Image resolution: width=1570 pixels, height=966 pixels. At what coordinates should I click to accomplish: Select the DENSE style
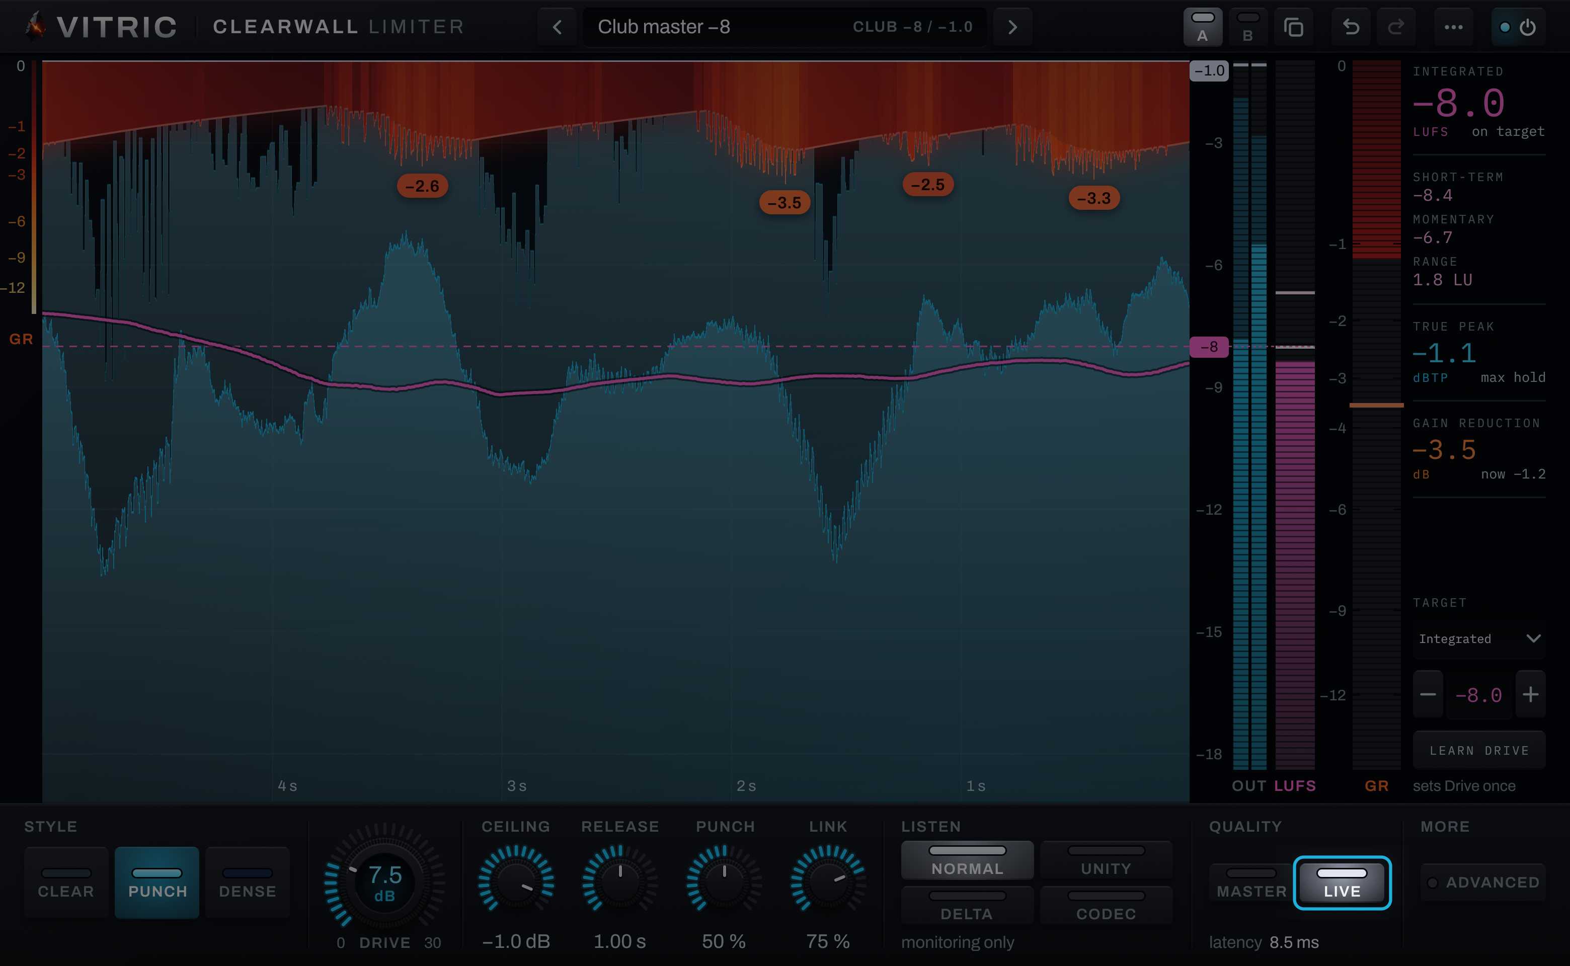point(247,882)
